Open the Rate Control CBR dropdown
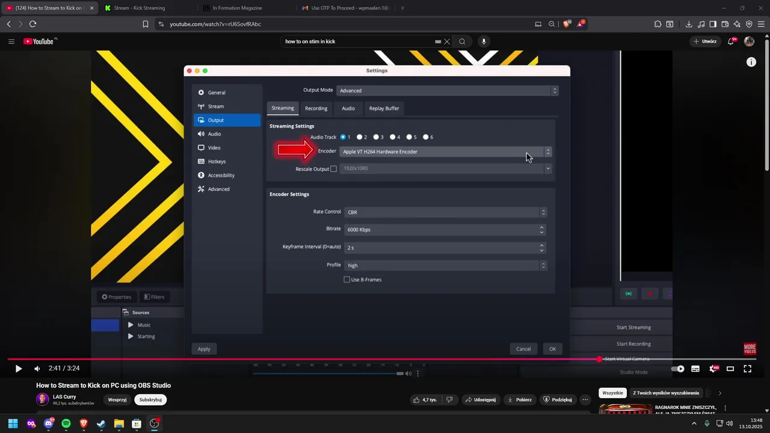The width and height of the screenshot is (770, 433). pos(446,212)
